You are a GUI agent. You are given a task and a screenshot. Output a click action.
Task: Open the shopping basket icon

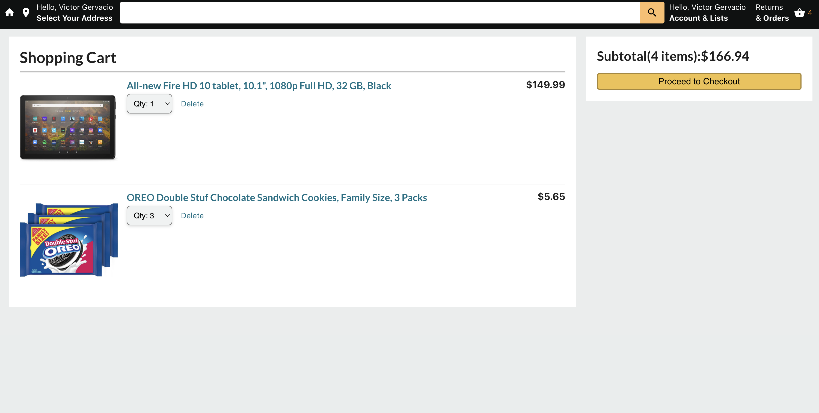pos(799,12)
